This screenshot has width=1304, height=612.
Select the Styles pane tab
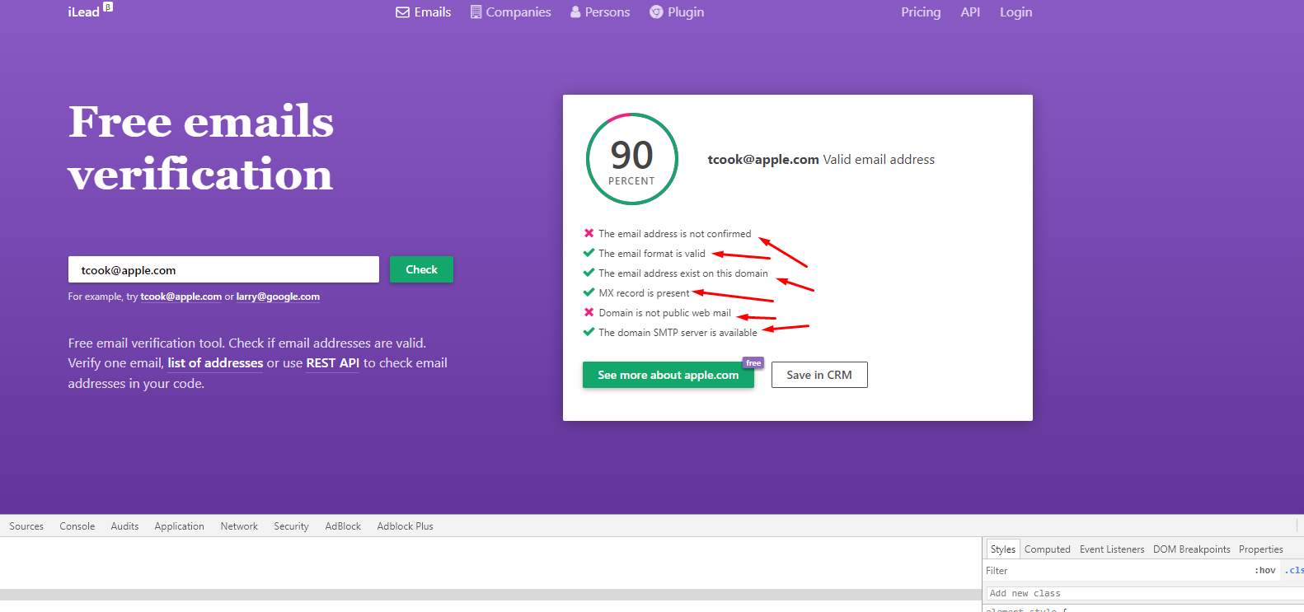coord(1003,549)
